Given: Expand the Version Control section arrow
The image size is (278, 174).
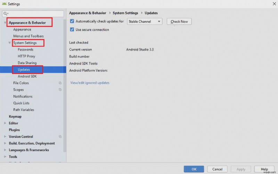Looking at the screenshot, I should pyautogui.click(x=5, y=136).
